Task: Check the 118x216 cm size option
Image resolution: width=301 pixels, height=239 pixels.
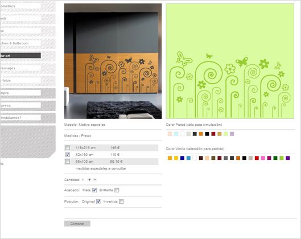Action: click(67, 147)
